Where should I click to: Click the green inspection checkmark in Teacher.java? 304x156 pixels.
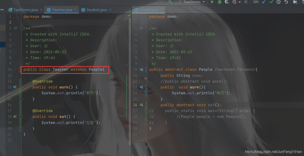coord(129,16)
